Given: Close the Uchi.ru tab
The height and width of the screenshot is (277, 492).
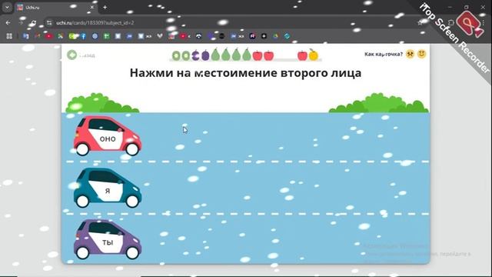Looking at the screenshot, I should (92, 7).
